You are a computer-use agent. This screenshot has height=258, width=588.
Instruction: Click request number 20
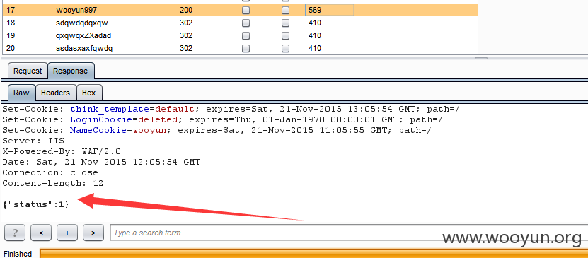[x=11, y=48]
